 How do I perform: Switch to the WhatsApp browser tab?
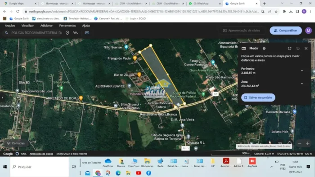(205, 4)
